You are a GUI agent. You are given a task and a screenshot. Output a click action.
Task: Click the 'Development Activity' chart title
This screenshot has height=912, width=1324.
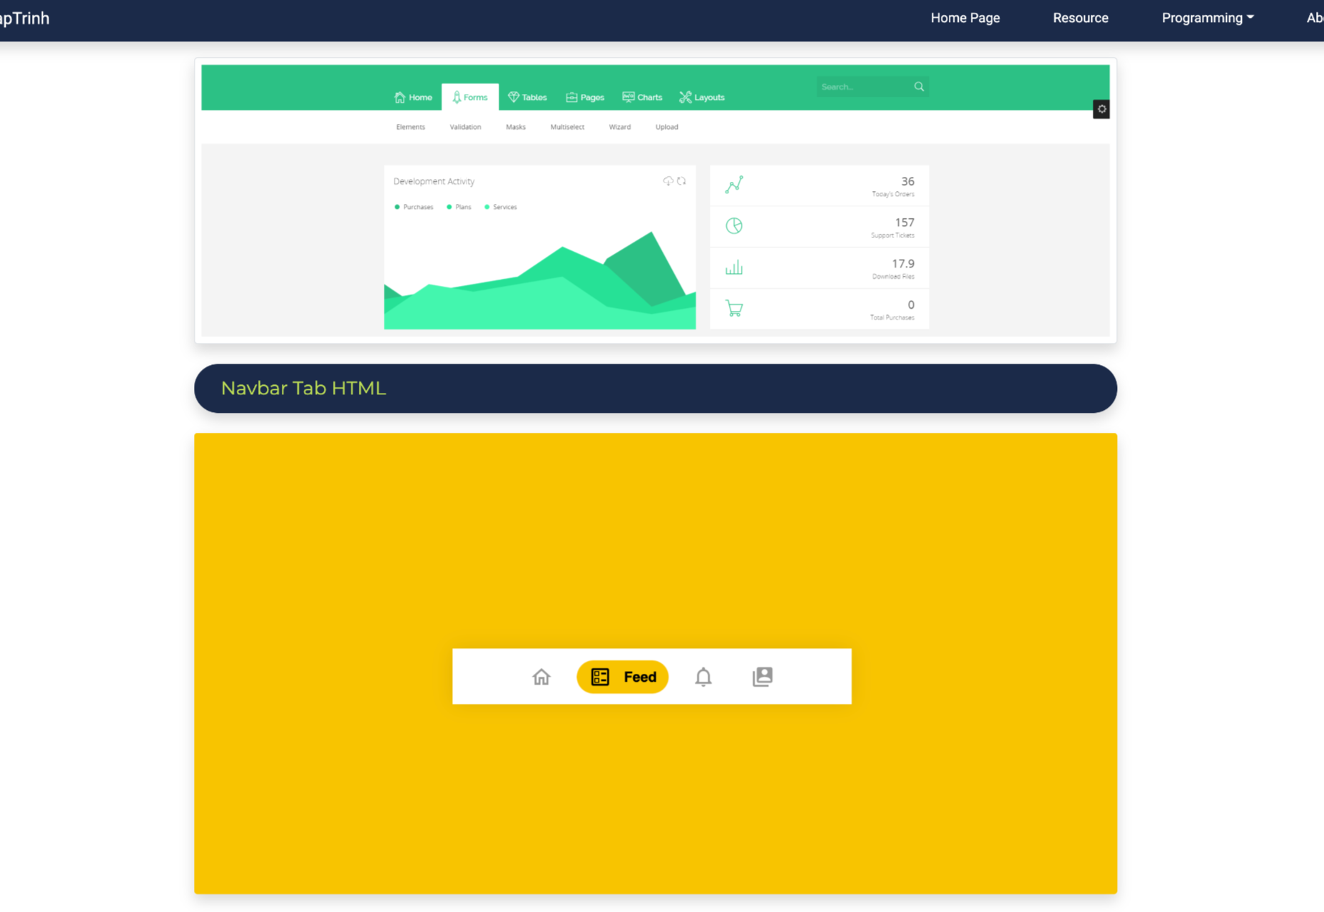click(434, 181)
